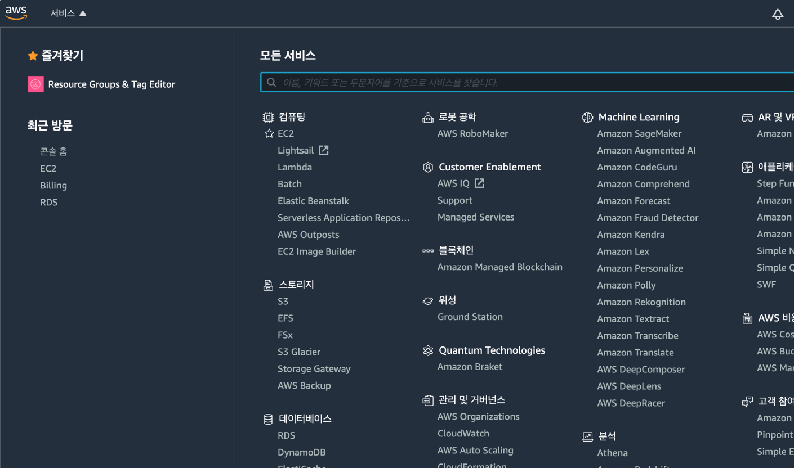The width and height of the screenshot is (794, 468).
Task: Toggle the favorite star beside EC2
Action: point(269,134)
